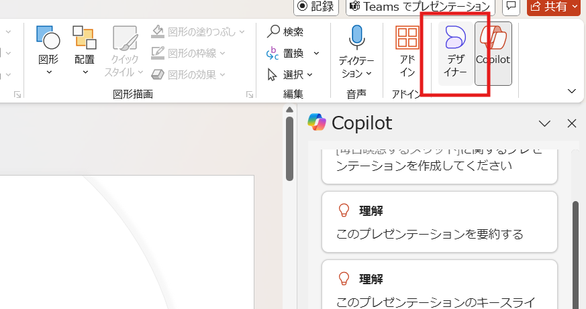The width and height of the screenshot is (586, 309).
Task: Click the 図形の塗りつぶし fill icon
Action: (158, 32)
